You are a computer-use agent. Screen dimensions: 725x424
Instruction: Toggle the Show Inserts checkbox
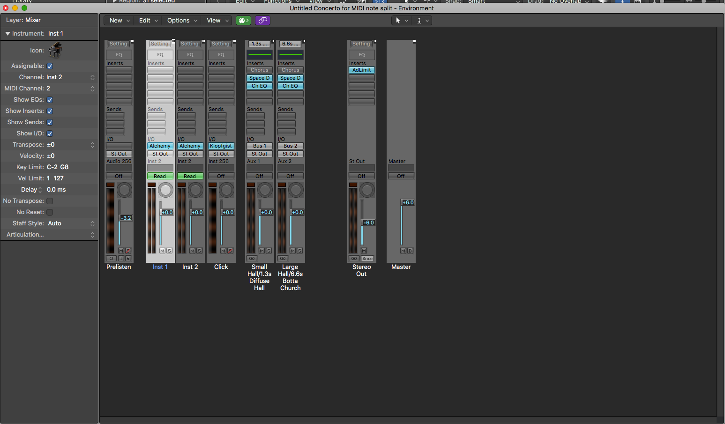(50, 111)
